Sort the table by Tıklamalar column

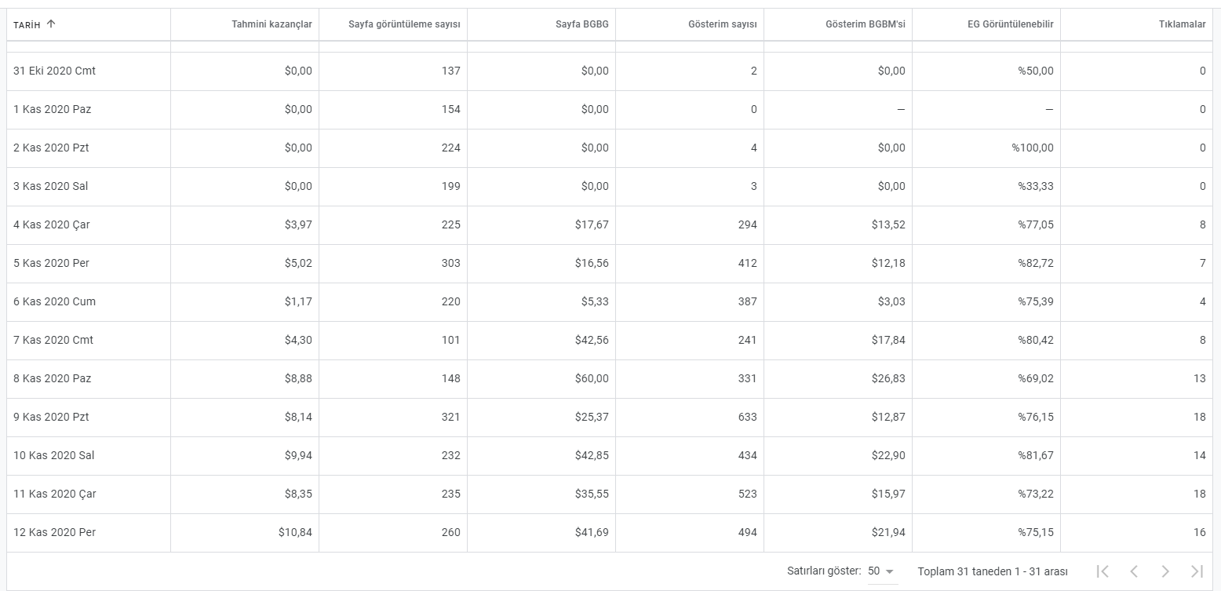coord(1183,25)
